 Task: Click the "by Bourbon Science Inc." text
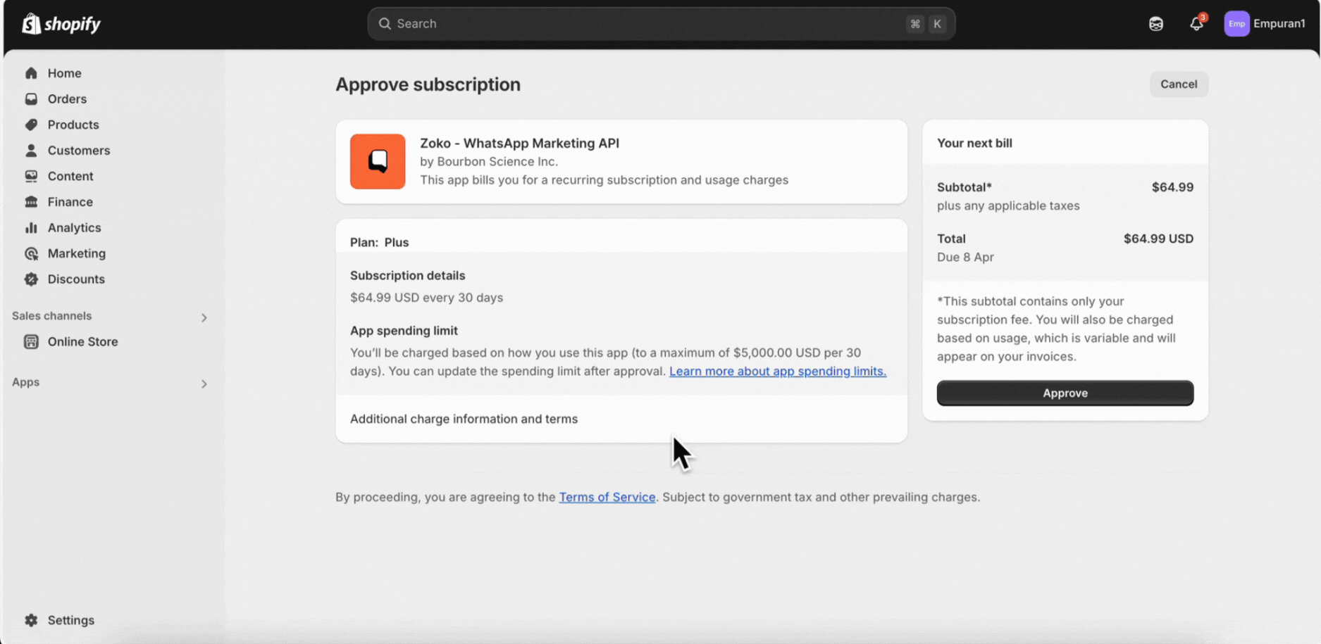[x=489, y=161]
